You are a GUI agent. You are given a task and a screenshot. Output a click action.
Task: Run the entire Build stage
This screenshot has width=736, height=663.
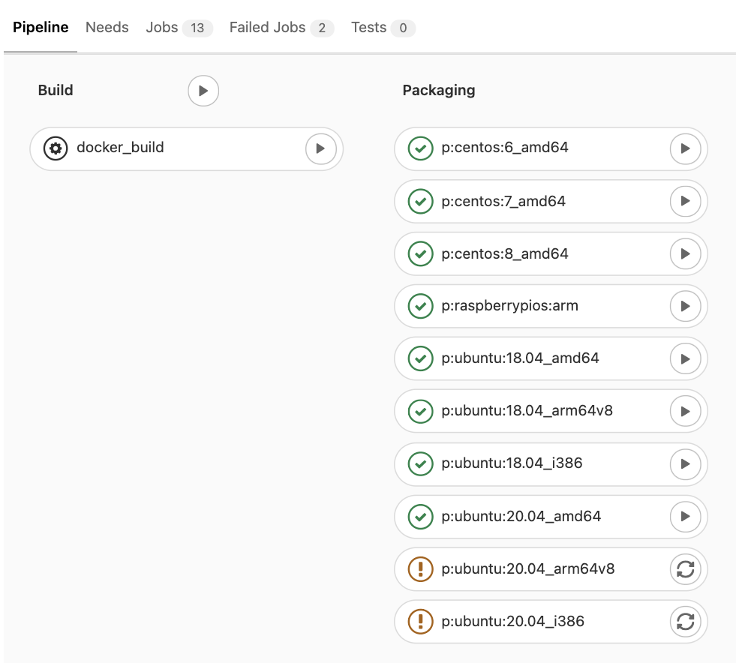pos(203,90)
